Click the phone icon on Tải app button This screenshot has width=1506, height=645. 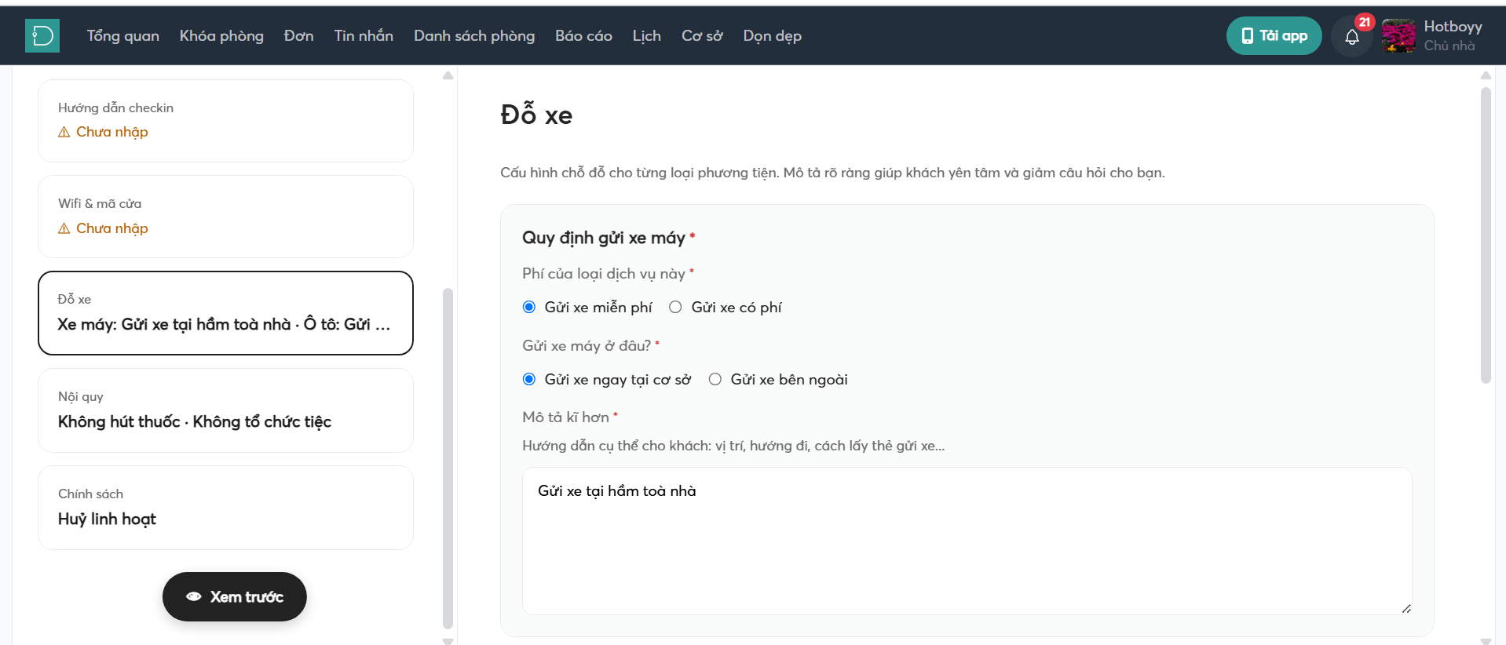[x=1247, y=36]
